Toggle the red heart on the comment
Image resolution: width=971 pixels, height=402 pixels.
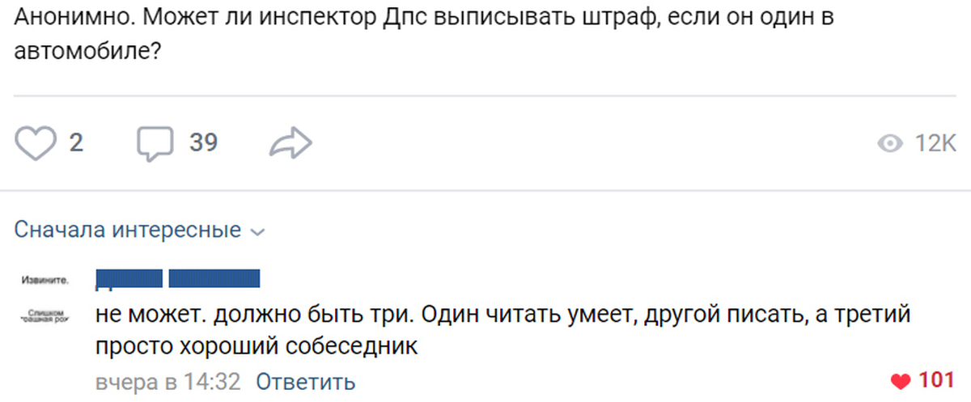(899, 381)
